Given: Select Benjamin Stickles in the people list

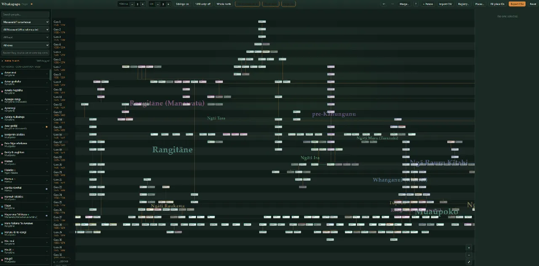Looking at the screenshot, I should [x=24, y=136].
